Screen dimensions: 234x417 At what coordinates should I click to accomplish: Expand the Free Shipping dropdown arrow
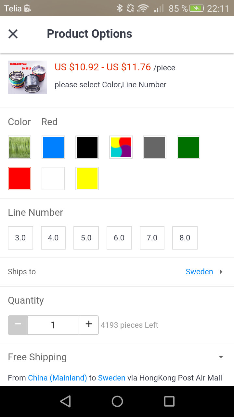click(221, 357)
